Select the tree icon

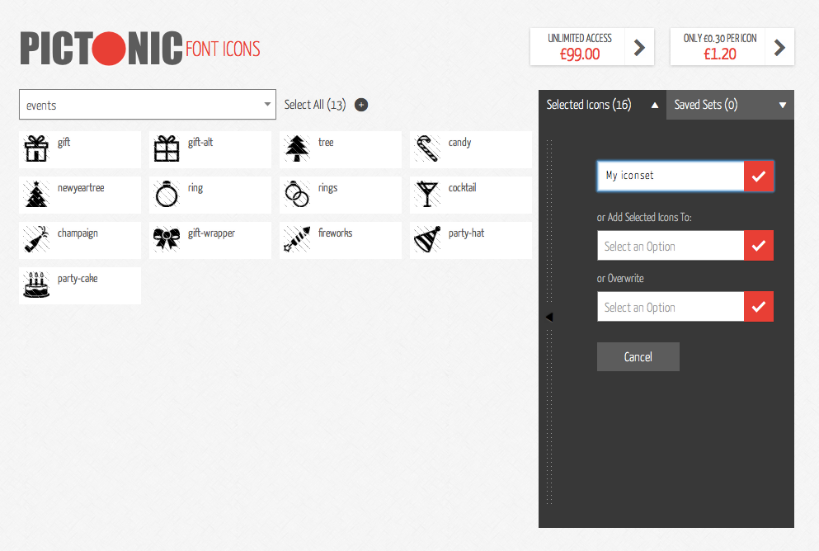point(340,149)
